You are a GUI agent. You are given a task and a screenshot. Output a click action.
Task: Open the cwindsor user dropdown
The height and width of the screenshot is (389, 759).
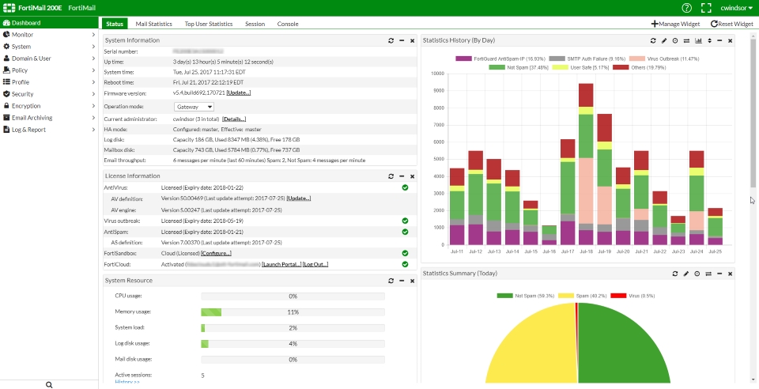click(x=736, y=7)
